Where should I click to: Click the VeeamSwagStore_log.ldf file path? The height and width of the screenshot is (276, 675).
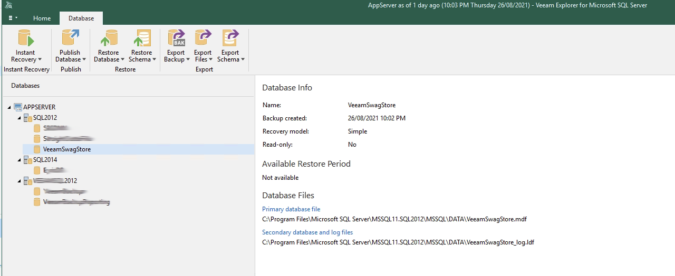pyautogui.click(x=398, y=242)
